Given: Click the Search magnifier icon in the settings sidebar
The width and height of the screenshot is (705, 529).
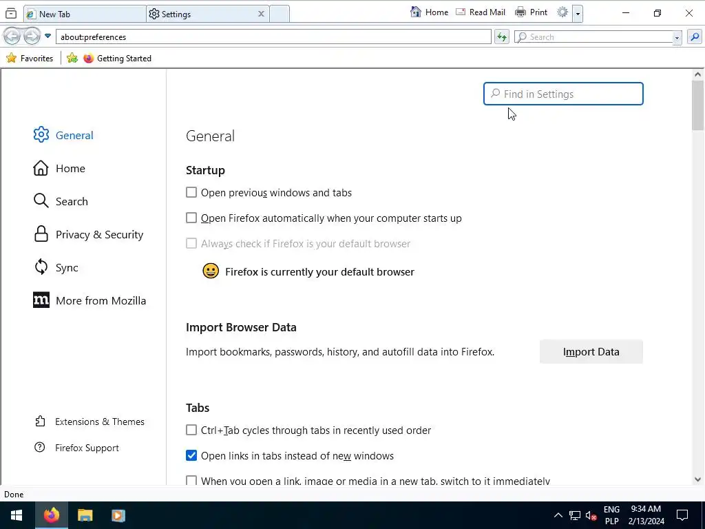Looking at the screenshot, I should coord(41,200).
